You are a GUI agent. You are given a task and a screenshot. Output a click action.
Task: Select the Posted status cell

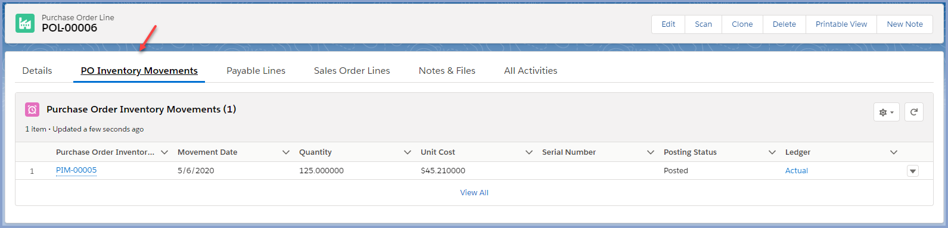676,171
